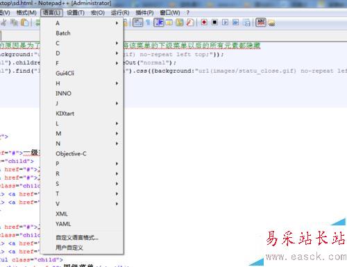Click the yellow user-defined language icon
This screenshot has width=347, height=267.
(169, 23)
